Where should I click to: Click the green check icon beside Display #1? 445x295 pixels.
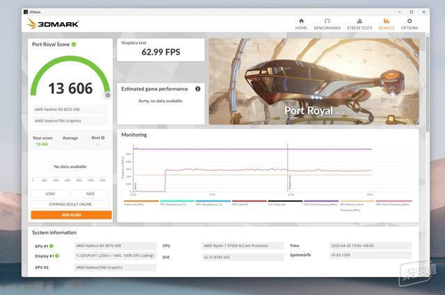click(x=57, y=256)
